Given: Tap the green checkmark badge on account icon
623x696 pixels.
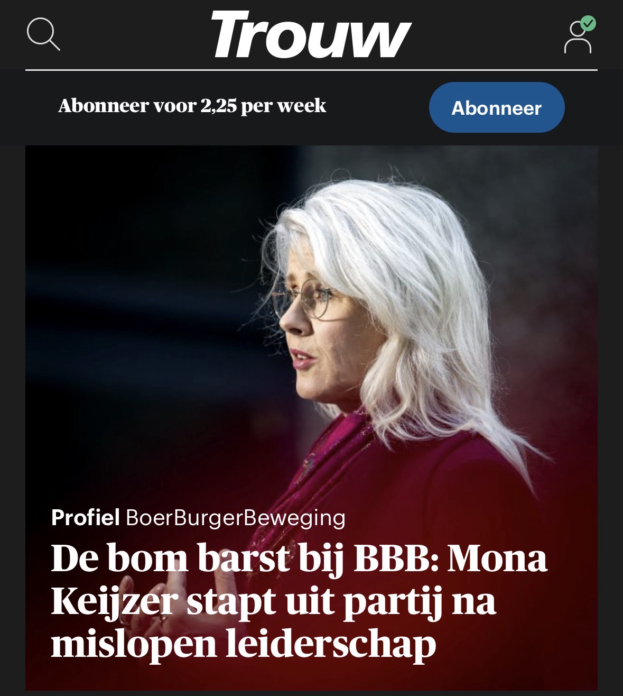Looking at the screenshot, I should coord(588,24).
